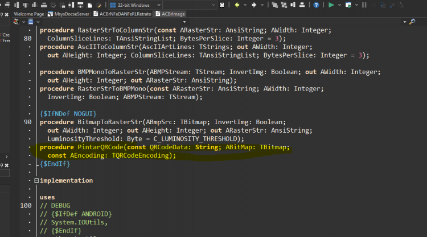Click the Run Until Return debug icon
Image resolution: width=427 pixels, height=237 pixels.
click(401, 5)
